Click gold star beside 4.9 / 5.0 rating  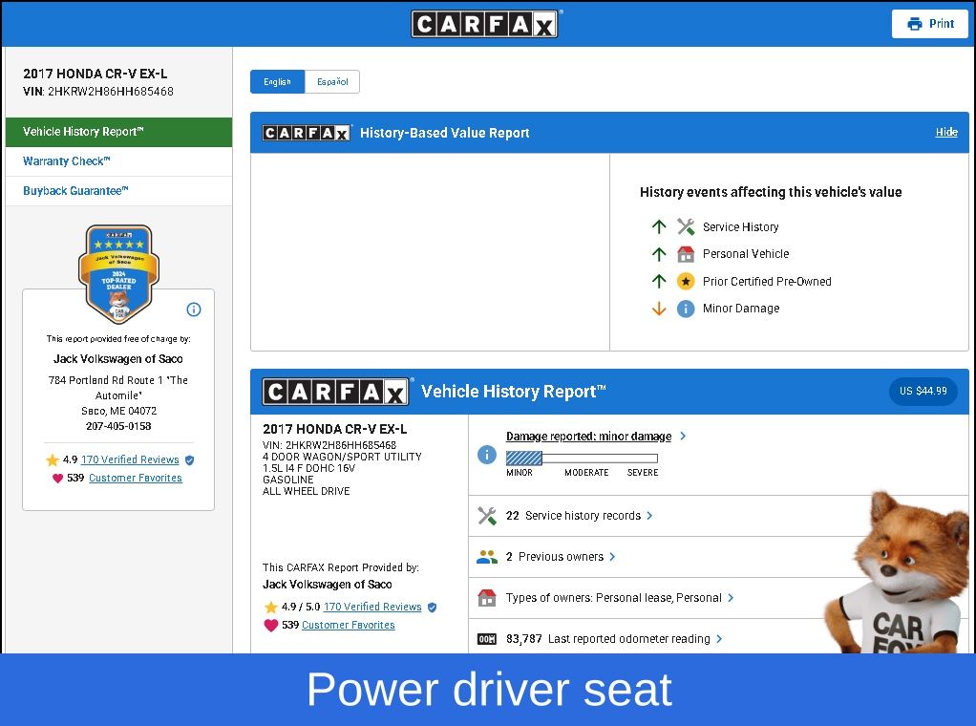(271, 608)
